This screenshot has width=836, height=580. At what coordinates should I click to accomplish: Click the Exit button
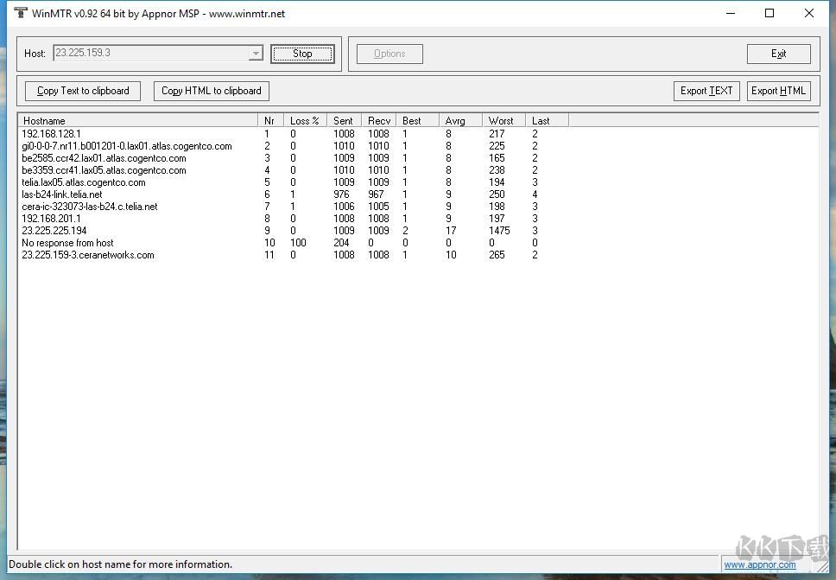point(778,54)
